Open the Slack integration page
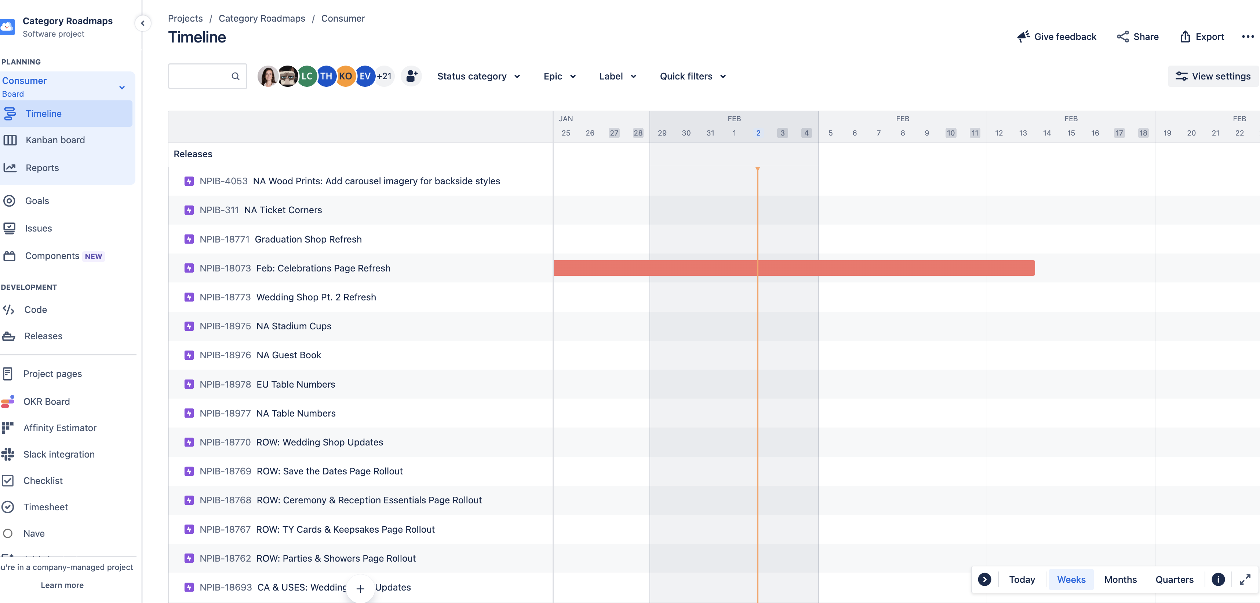Screen dimensions: 1260x603 click(x=59, y=454)
